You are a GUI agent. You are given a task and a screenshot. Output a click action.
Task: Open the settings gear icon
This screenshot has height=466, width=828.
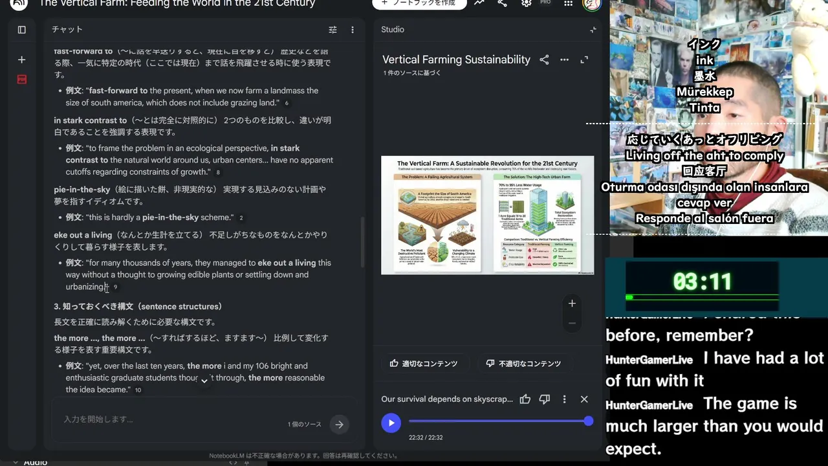tap(527, 3)
